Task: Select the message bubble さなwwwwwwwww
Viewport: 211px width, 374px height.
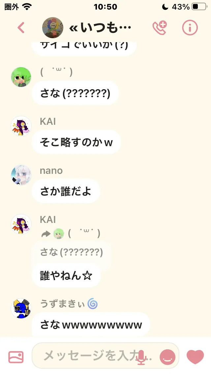Action: pos(91,325)
